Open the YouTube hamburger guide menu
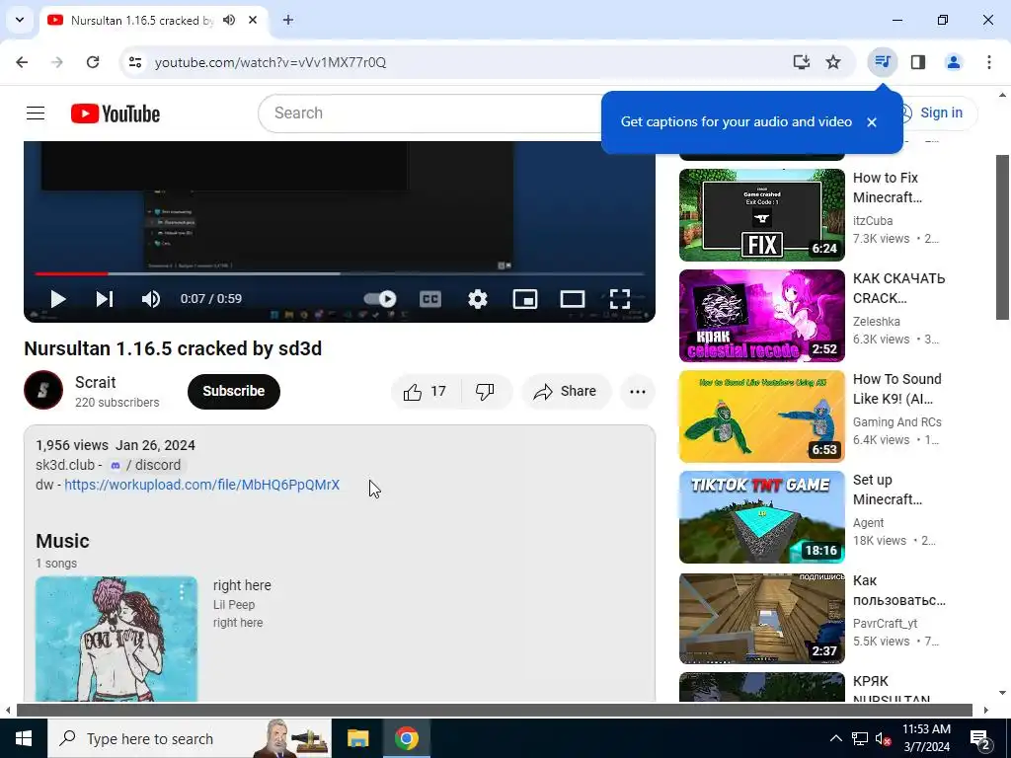This screenshot has height=758, width=1011. (36, 114)
